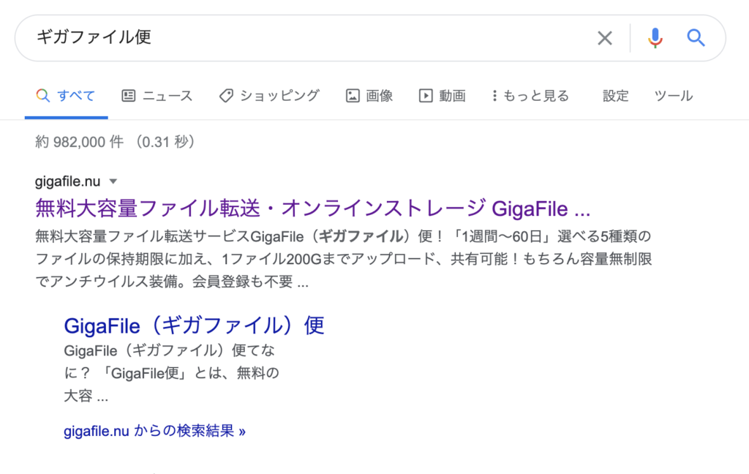Image resolution: width=749 pixels, height=474 pixels.
Task: Click the 約 982,000 件 result count
Action: click(x=115, y=142)
